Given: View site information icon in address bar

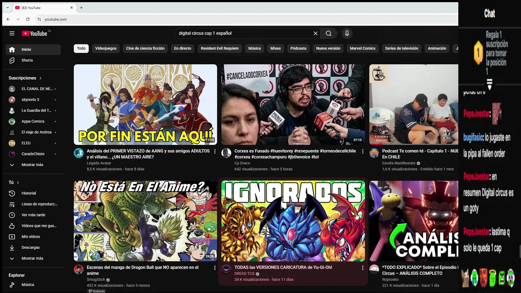Looking at the screenshot, I should [39, 19].
